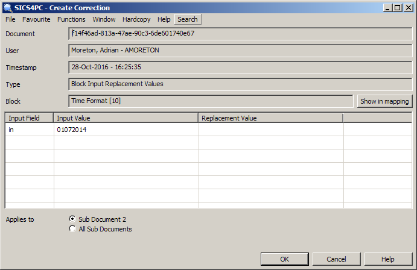
Task: Open the Hardcopy menu
Action: (x=136, y=19)
